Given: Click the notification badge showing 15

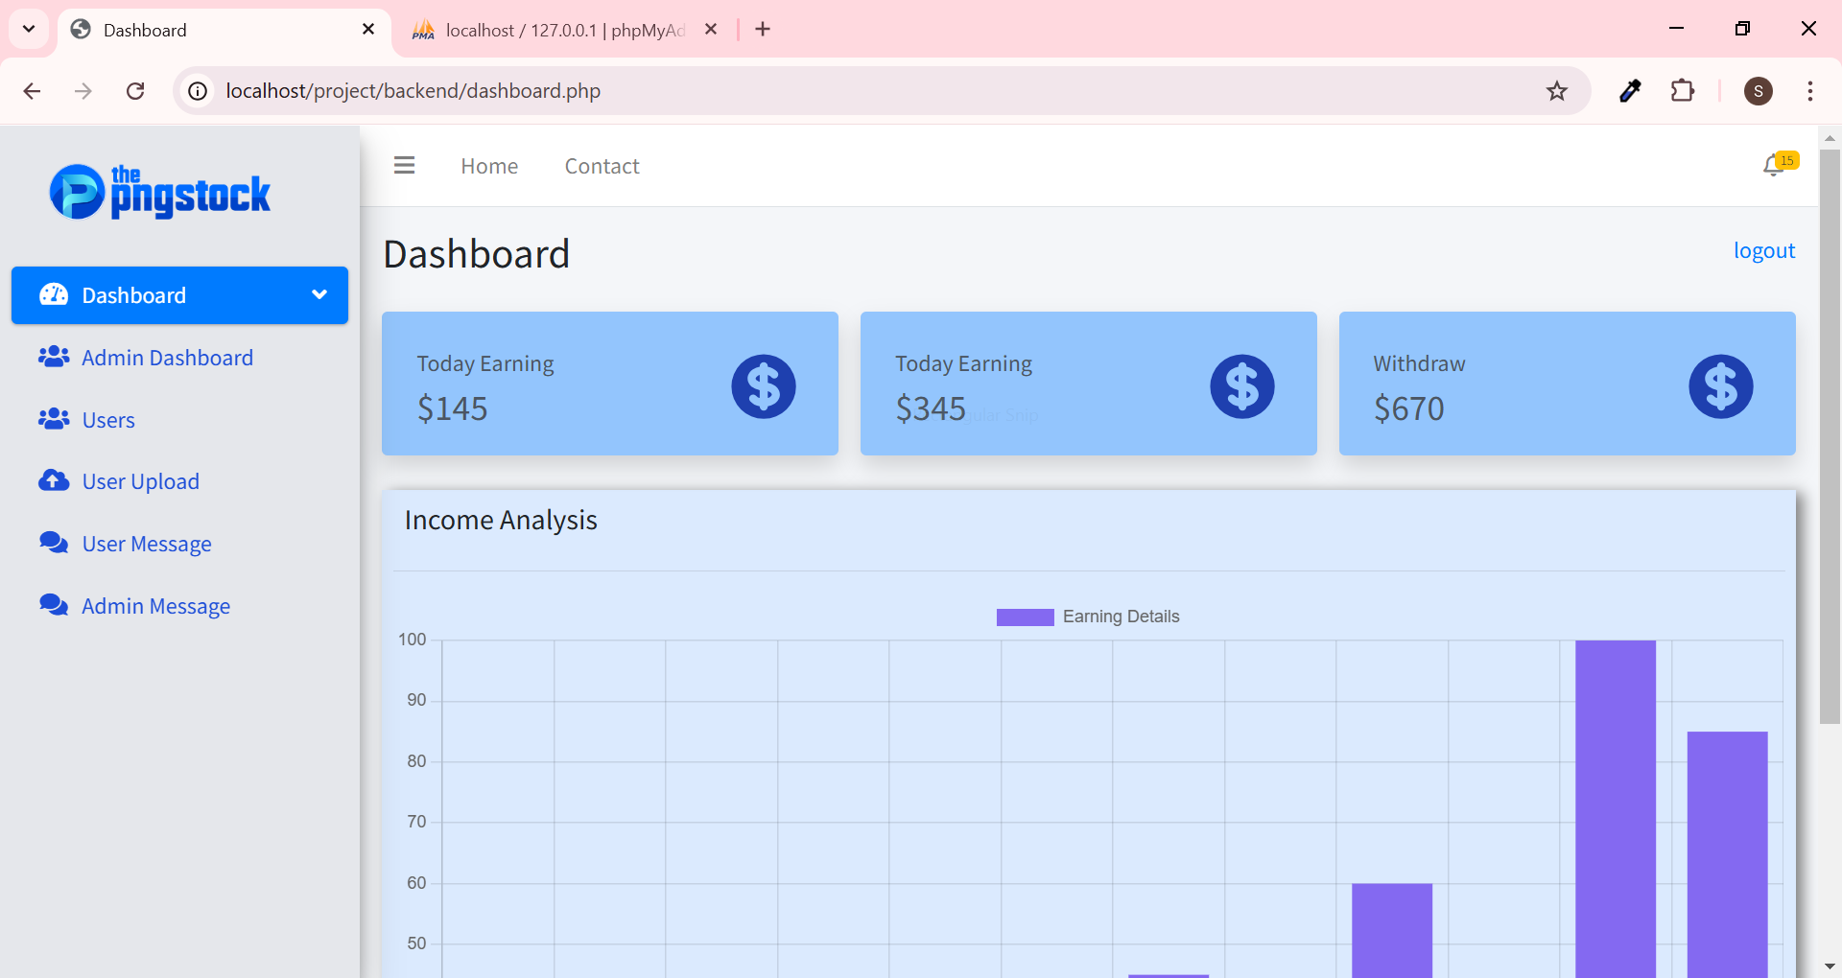Looking at the screenshot, I should point(1786,160).
